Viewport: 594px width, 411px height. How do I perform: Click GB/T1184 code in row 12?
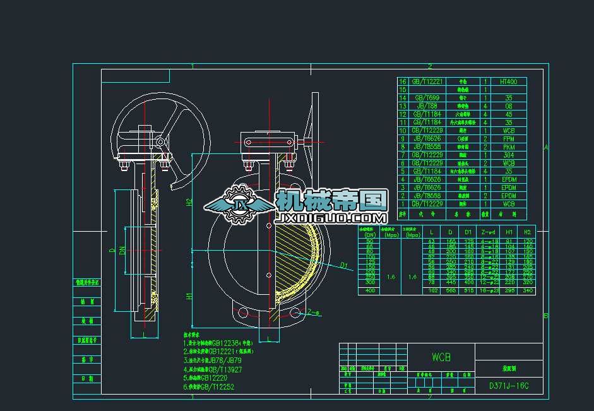(x=427, y=114)
